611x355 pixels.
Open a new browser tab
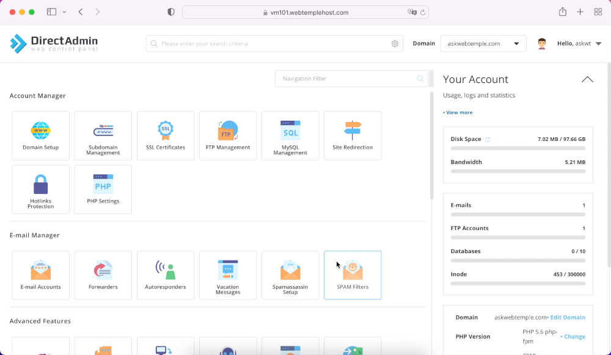(x=580, y=12)
